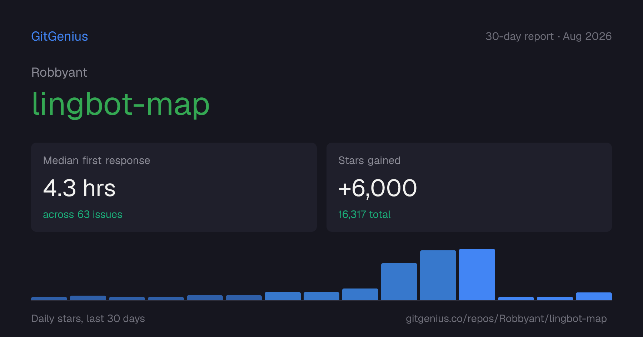Click the short bar right after the tallest bar
This screenshot has height=337, width=643.
pyautogui.click(x=516, y=299)
